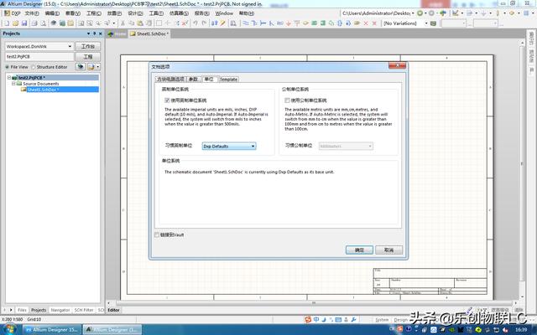
Task: Switch to the Files panel tab
Action: click(x=22, y=310)
